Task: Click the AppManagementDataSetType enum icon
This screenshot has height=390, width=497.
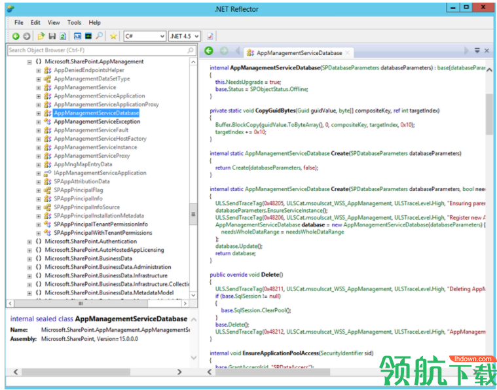Action: pyautogui.click(x=48, y=79)
